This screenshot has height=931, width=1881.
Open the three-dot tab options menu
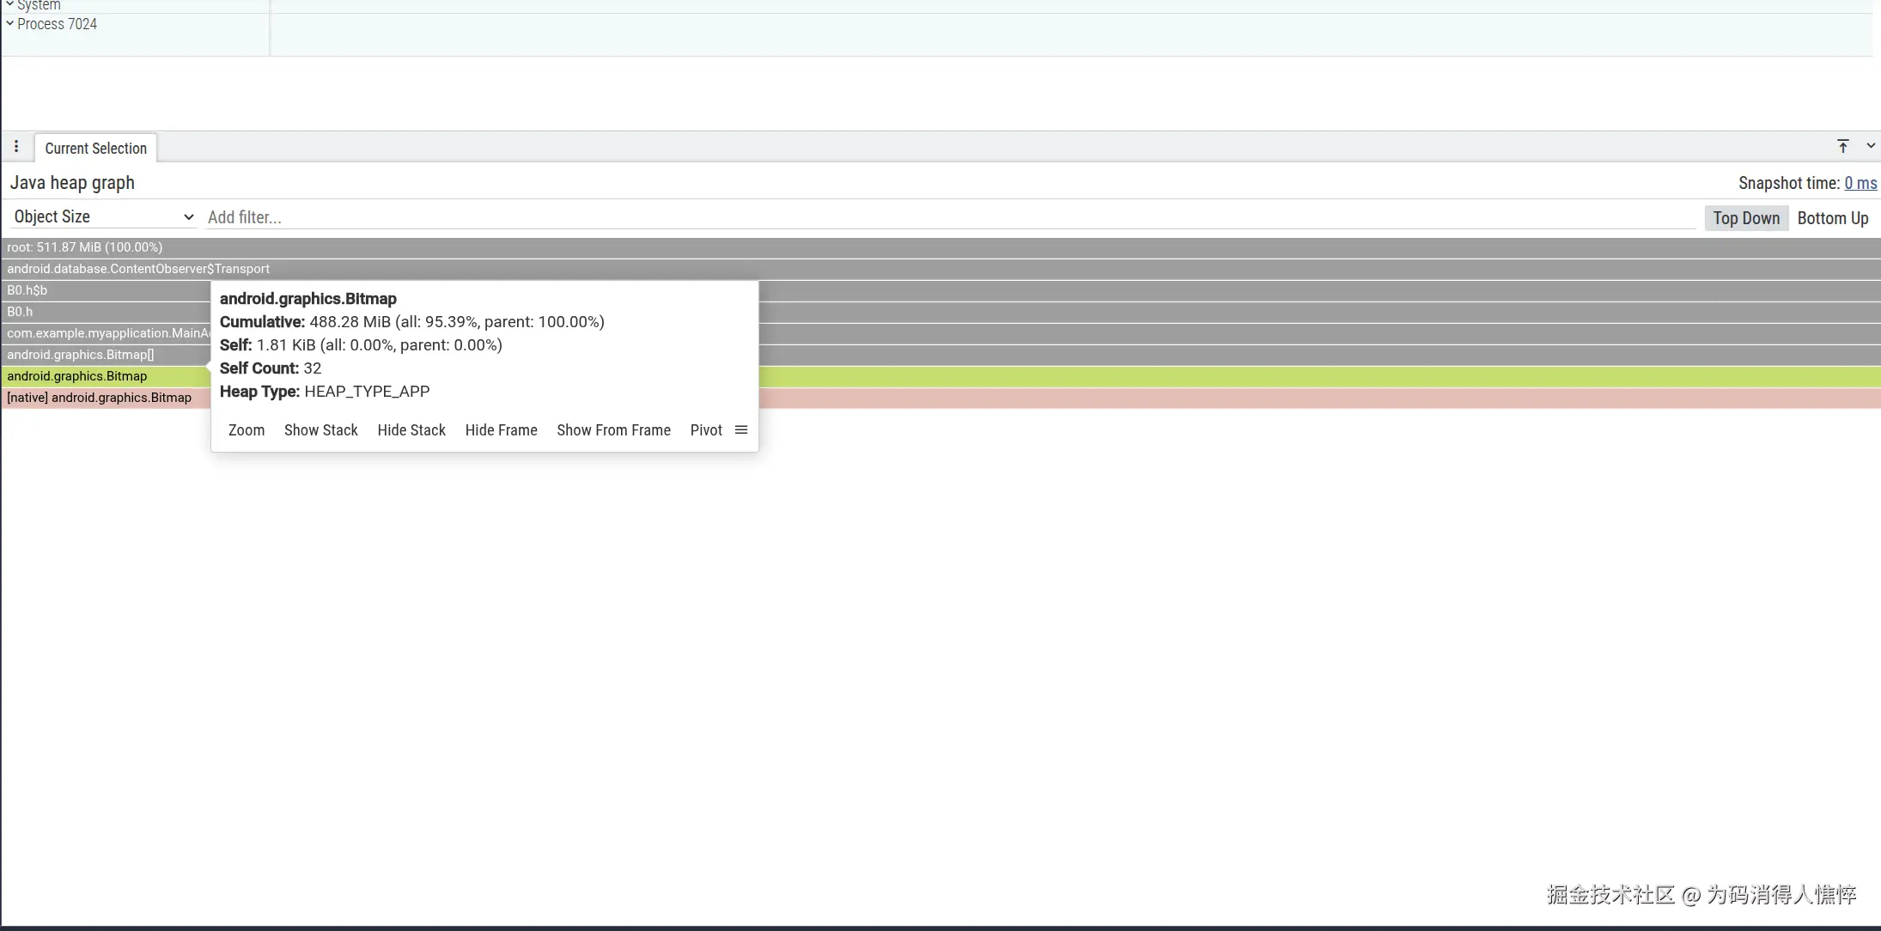tap(15, 147)
